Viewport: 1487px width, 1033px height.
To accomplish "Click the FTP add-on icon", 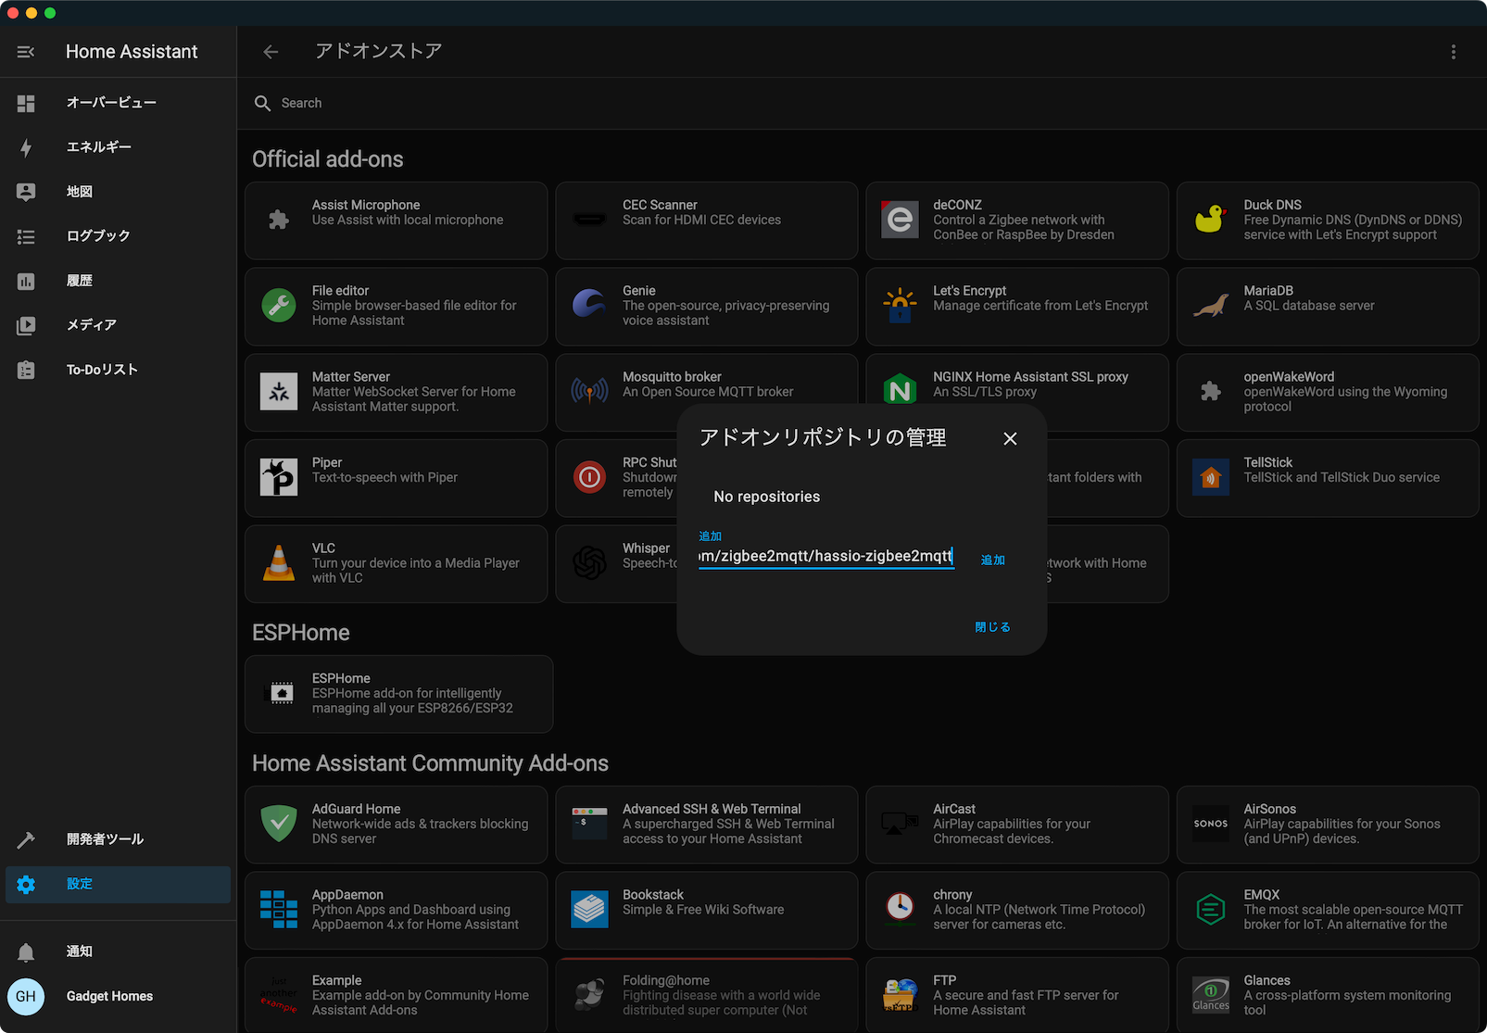I will [x=900, y=995].
